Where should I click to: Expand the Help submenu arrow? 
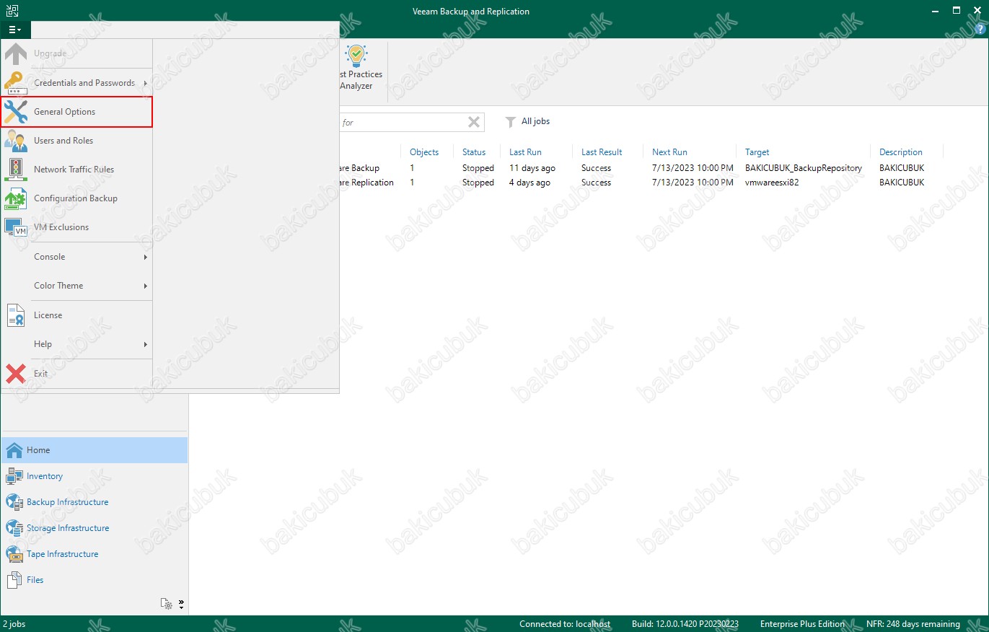pyautogui.click(x=145, y=345)
